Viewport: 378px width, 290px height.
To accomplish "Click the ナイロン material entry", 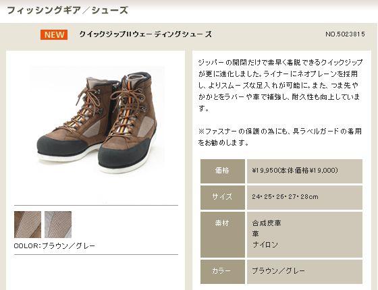I will pyautogui.click(x=265, y=244).
